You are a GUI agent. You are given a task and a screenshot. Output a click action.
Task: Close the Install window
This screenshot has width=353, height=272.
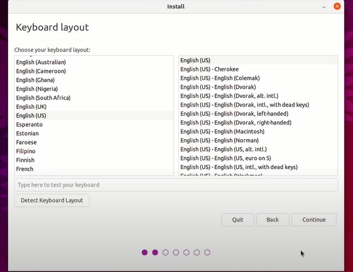337,7
